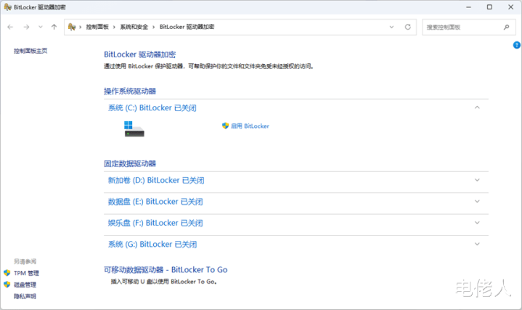Minimize the BitLocker window
Image resolution: width=522 pixels, height=310 pixels.
pos(468,7)
